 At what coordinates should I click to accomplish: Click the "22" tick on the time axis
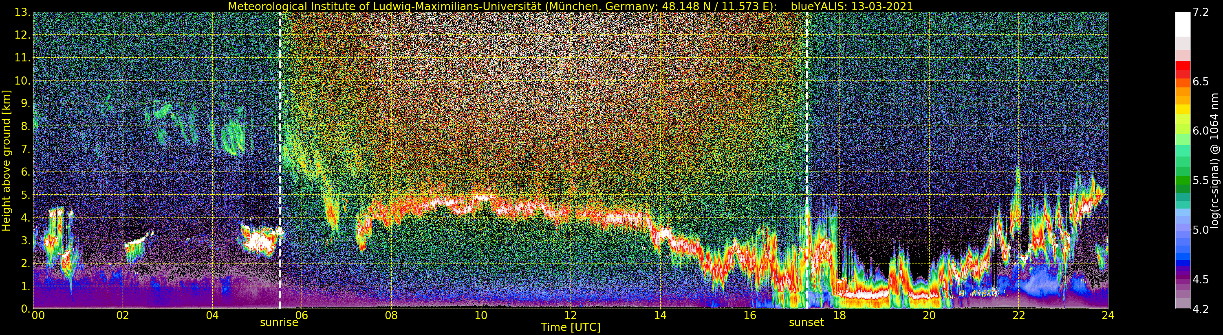click(1018, 315)
